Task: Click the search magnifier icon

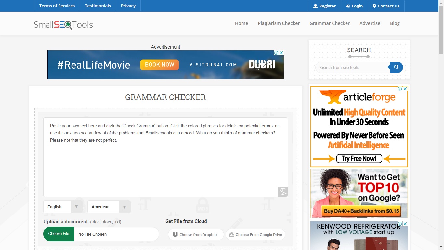Action: (396, 67)
